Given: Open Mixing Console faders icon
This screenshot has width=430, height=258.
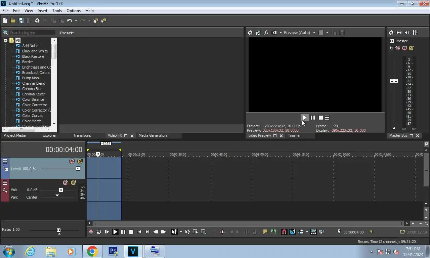Looking at the screenshot, I should click(x=415, y=33).
